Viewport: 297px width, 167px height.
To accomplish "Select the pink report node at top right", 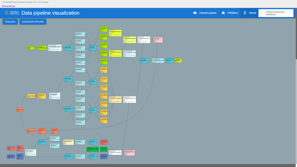I will (158, 40).
